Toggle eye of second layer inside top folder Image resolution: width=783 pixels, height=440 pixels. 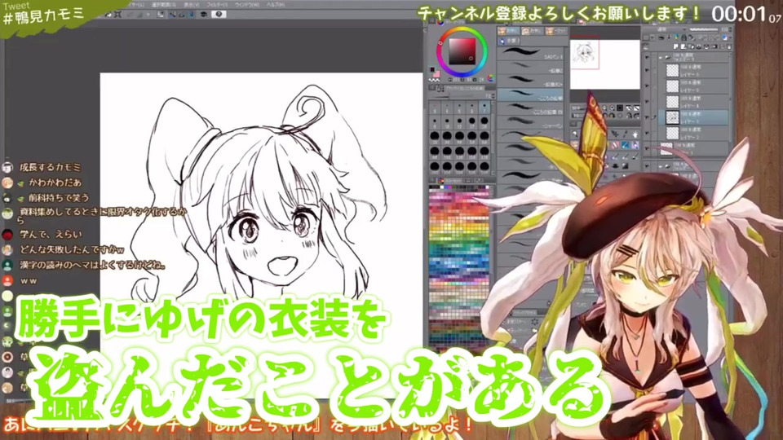(x=648, y=86)
